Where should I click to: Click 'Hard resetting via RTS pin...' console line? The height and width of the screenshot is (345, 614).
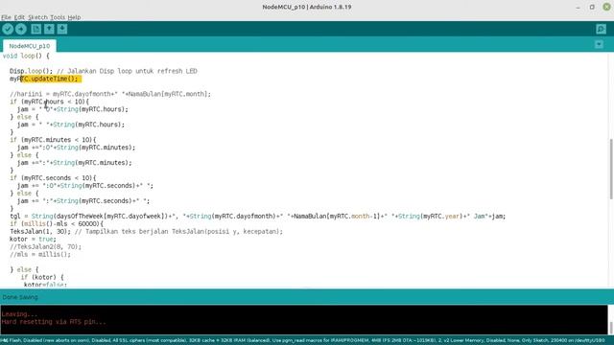[x=54, y=322]
